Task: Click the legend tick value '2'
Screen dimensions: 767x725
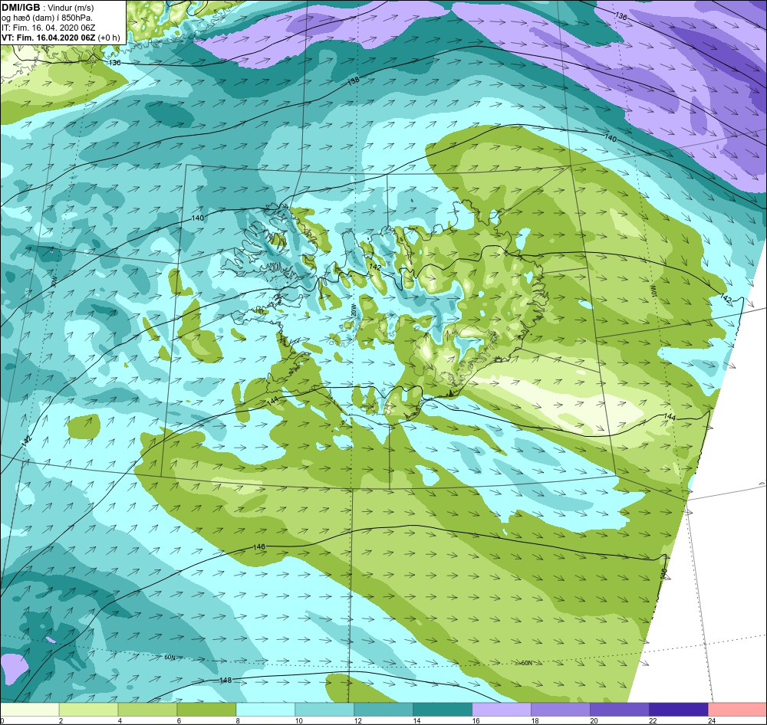Action: (61, 720)
